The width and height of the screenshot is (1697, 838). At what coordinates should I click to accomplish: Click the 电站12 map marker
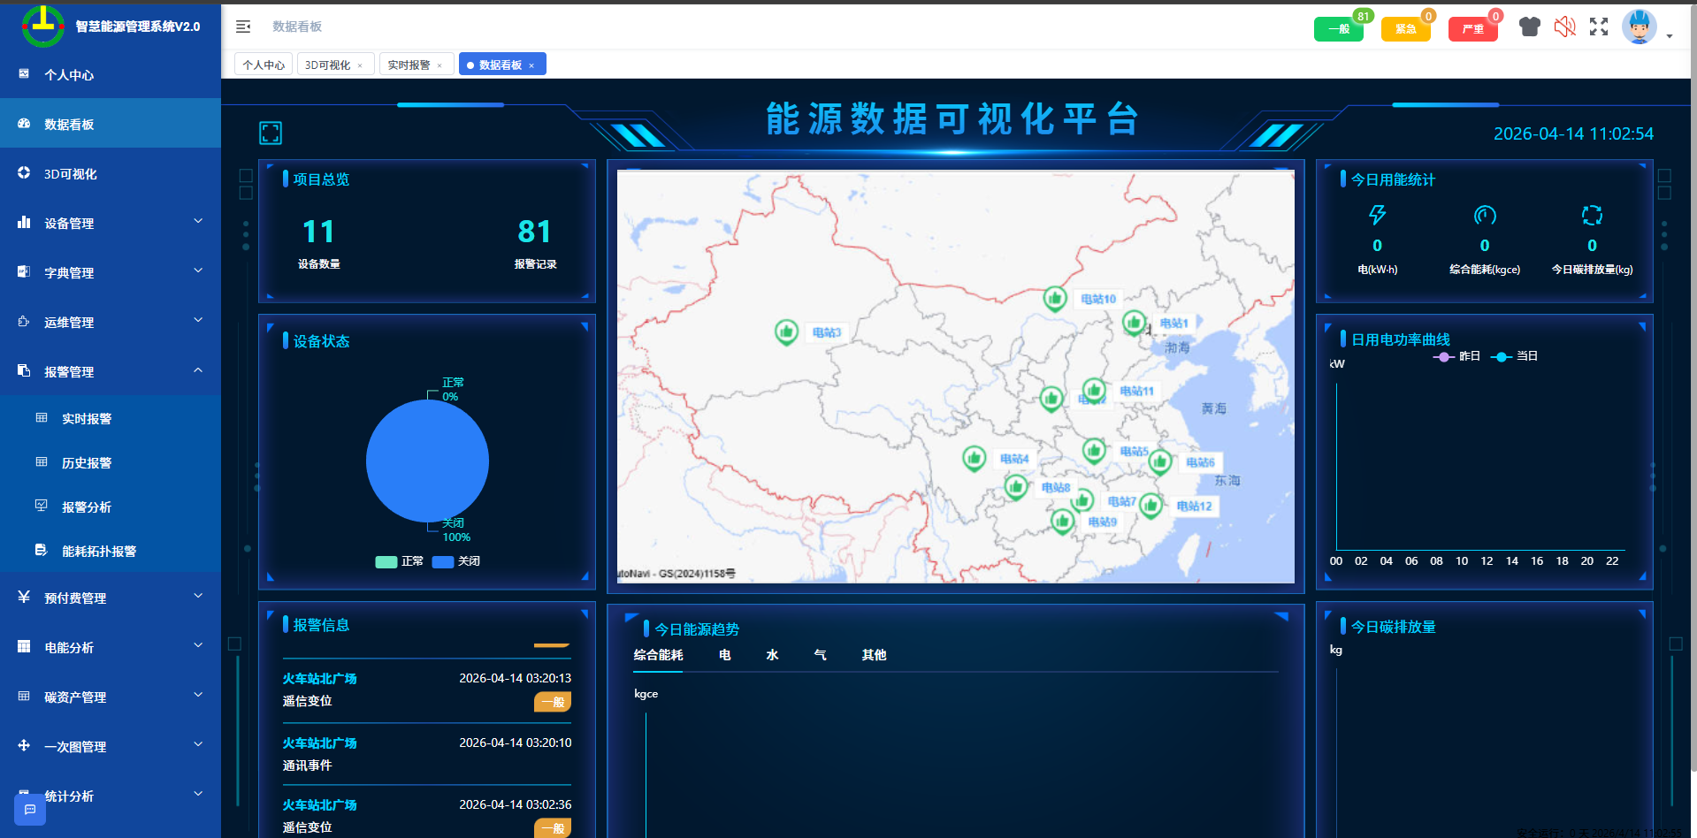click(x=1150, y=505)
